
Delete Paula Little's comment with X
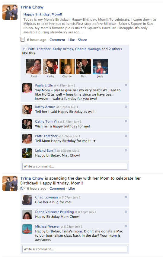(126, 85)
